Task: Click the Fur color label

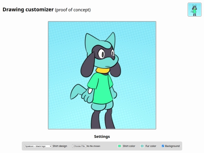Action: tap(151, 146)
